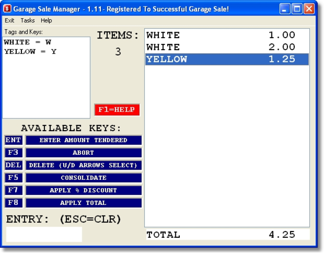Click the F8 key label
This screenshot has width=324, height=254.
click(14, 203)
